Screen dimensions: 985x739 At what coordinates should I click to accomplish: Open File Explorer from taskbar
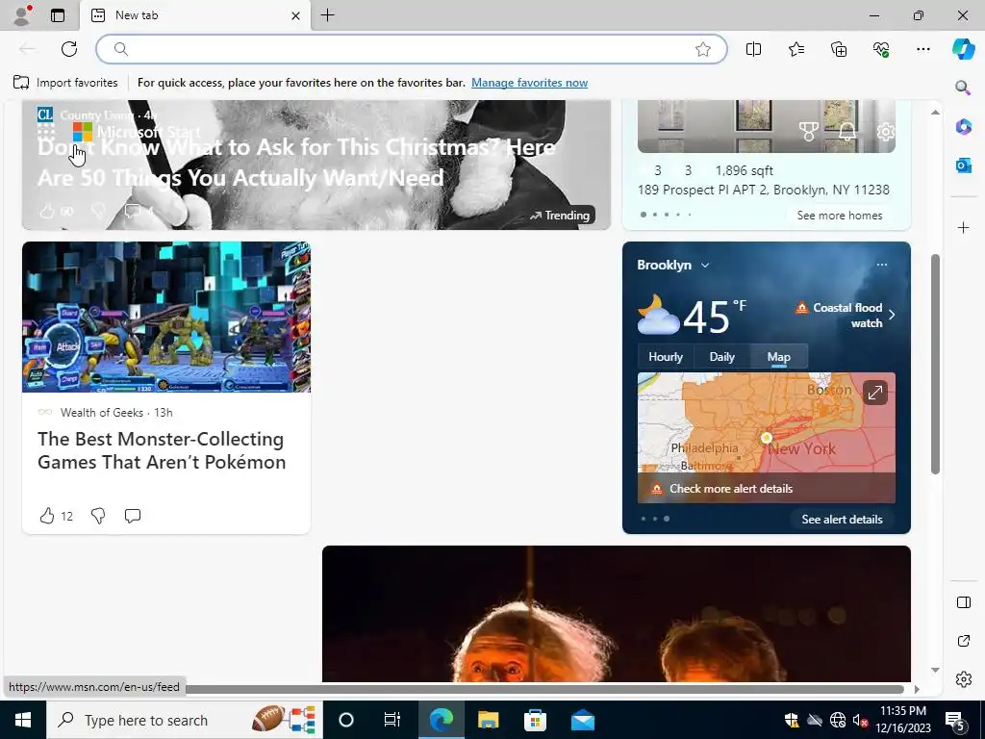488,720
